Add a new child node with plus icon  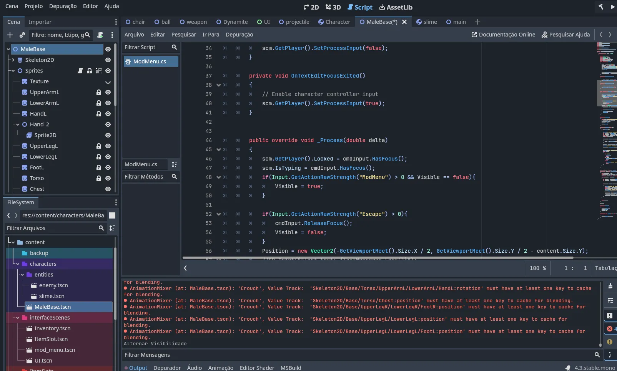[x=10, y=35]
